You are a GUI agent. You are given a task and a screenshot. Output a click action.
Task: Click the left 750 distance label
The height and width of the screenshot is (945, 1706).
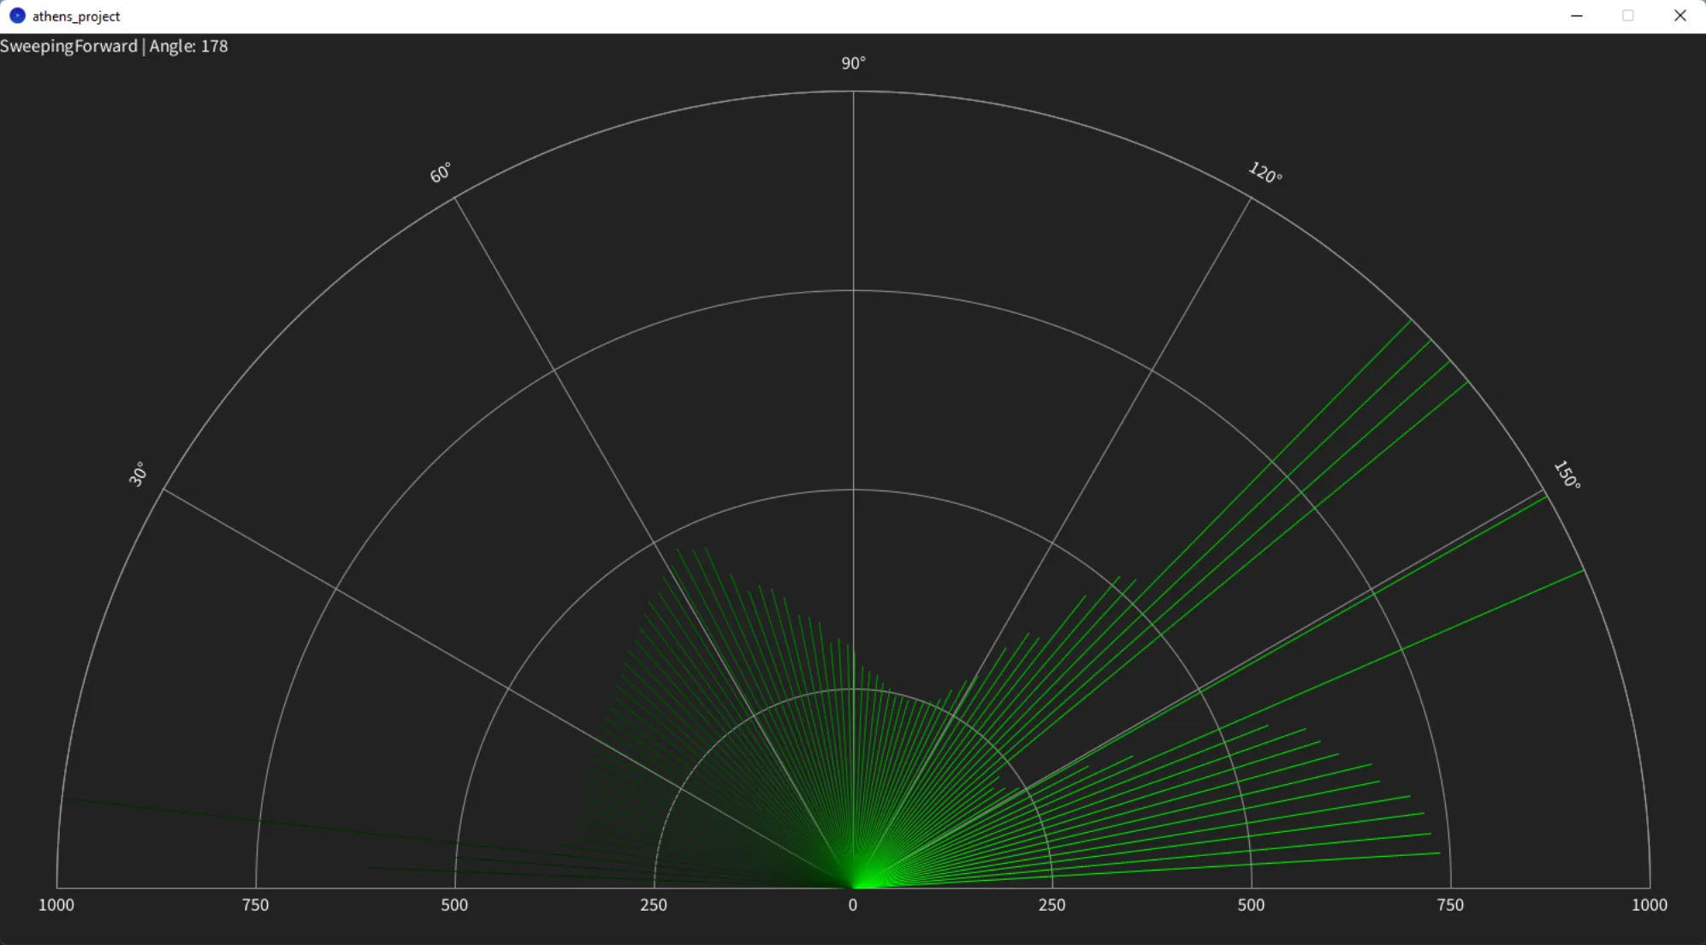coord(256,905)
